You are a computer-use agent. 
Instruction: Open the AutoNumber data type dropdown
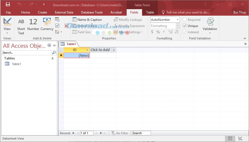(x=177, y=20)
